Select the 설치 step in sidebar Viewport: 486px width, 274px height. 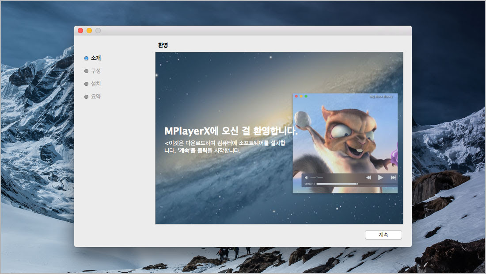(x=92, y=84)
